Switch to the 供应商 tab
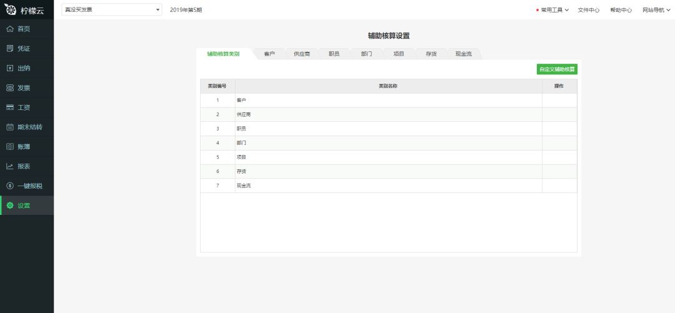 302,54
